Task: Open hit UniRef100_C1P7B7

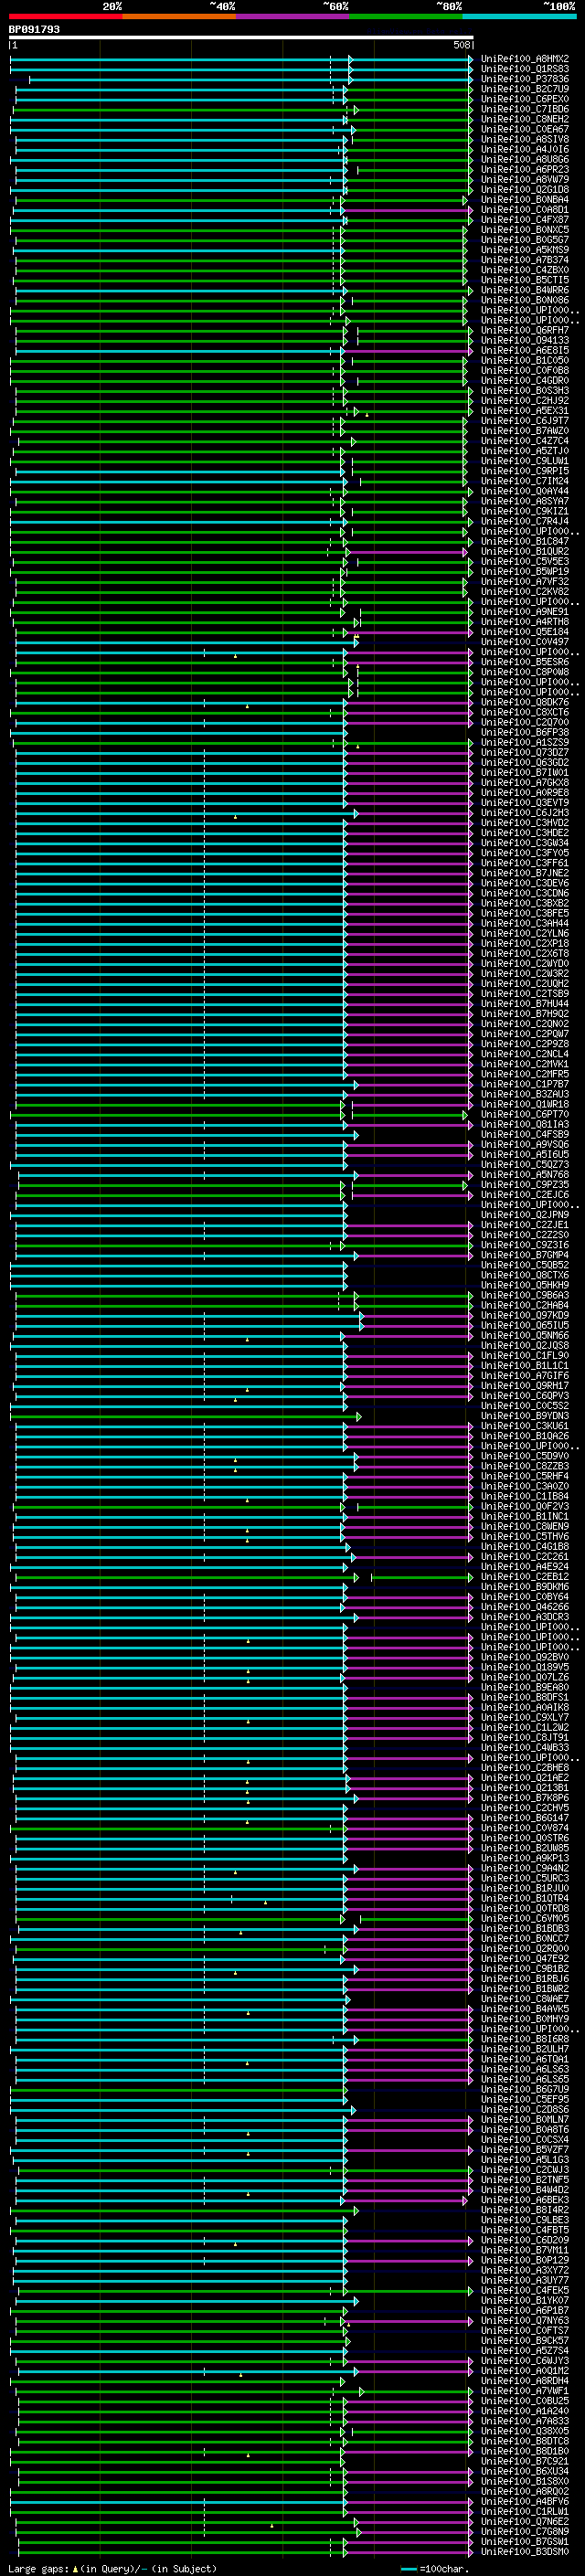Action: [x=525, y=1084]
